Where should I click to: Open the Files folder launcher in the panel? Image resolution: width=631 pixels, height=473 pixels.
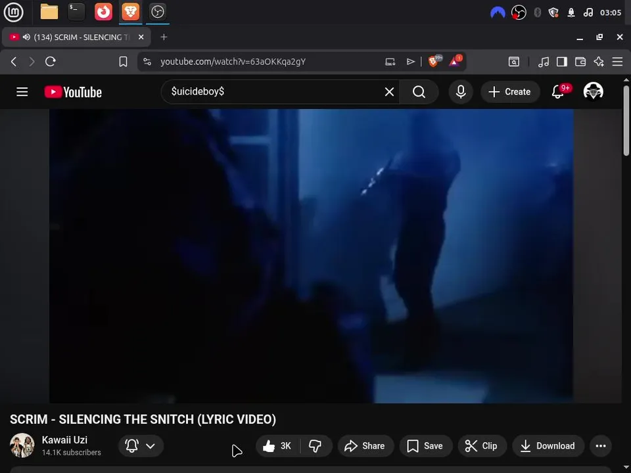[49, 12]
